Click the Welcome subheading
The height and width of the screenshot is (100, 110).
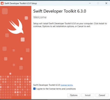pos(40,17)
